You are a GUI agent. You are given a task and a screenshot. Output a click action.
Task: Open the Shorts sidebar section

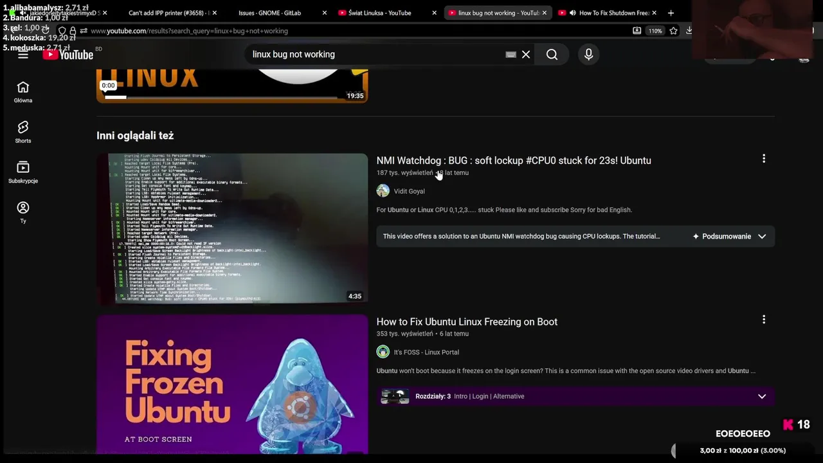tap(23, 132)
